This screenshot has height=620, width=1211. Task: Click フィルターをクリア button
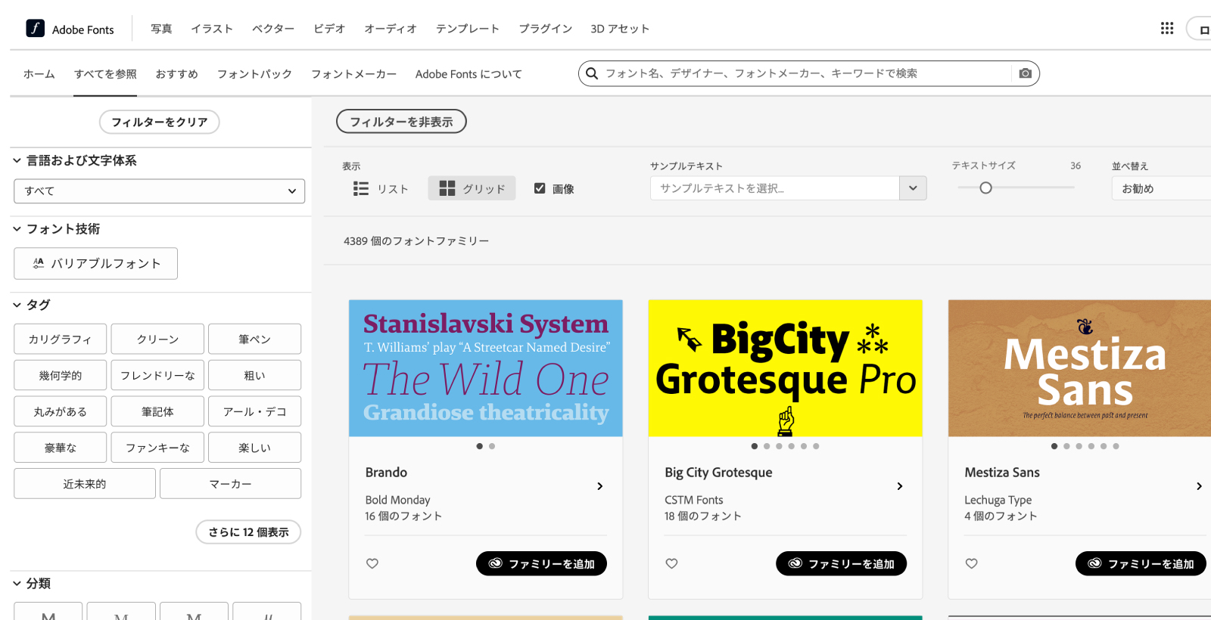pyautogui.click(x=160, y=122)
